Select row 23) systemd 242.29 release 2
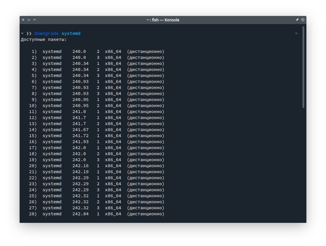This screenshot has height=246, width=326. 97,184
